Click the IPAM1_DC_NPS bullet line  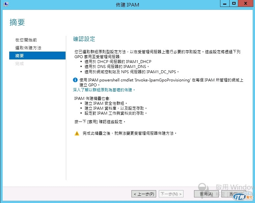pos(131,72)
